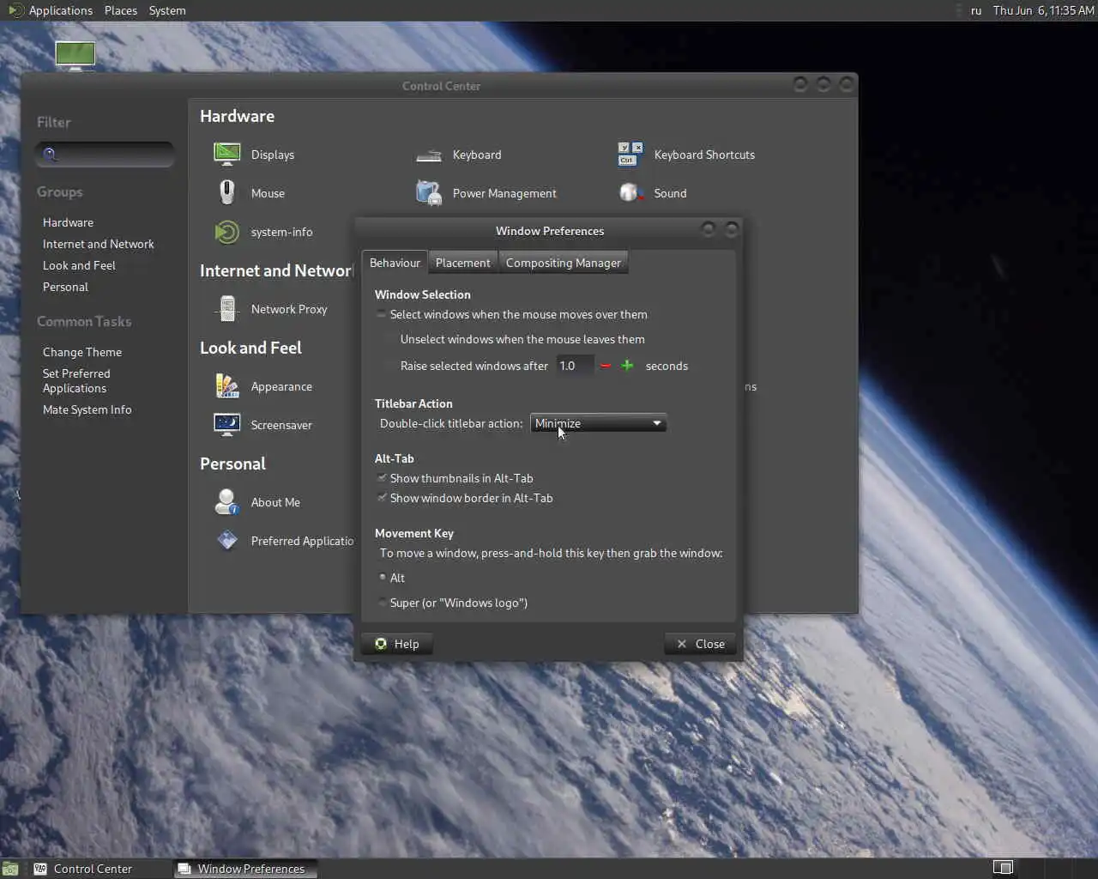This screenshot has height=879, width=1098.
Task: Open the System menu in top panel
Action: point(167,10)
